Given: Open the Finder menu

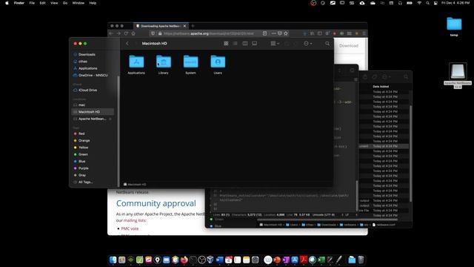Looking at the screenshot, I should pyautogui.click(x=19, y=3).
